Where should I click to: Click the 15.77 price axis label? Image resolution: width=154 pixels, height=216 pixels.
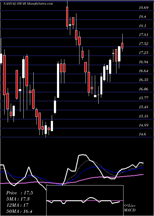(x=144, y=98)
